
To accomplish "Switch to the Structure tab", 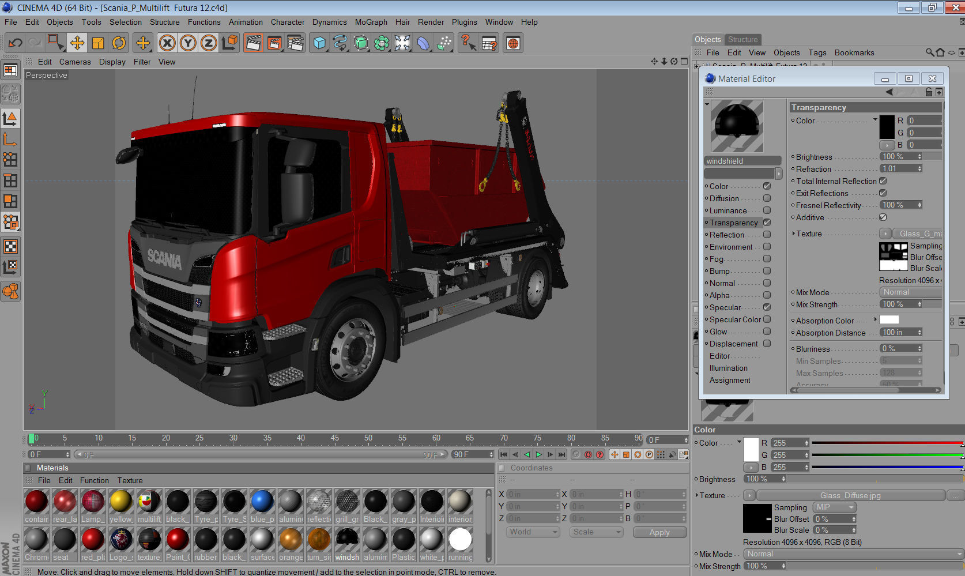I will pos(742,39).
